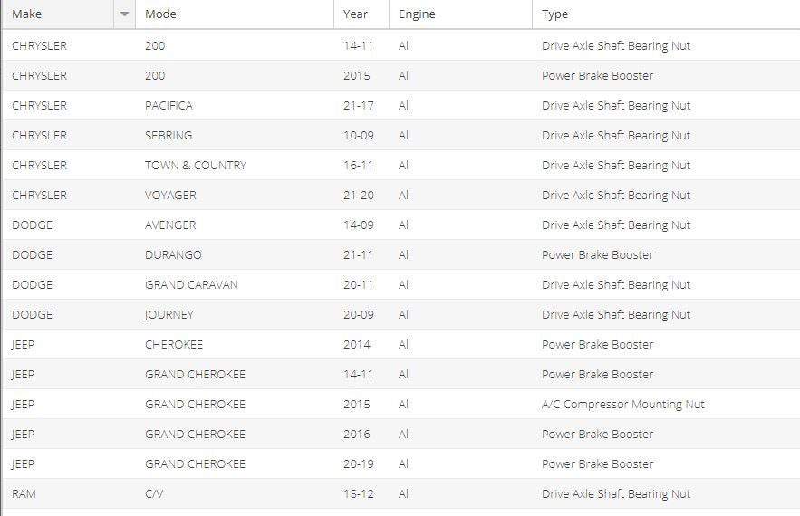Click the A/C Compressor Mounting Nut entry
800x516 pixels.
pos(623,405)
